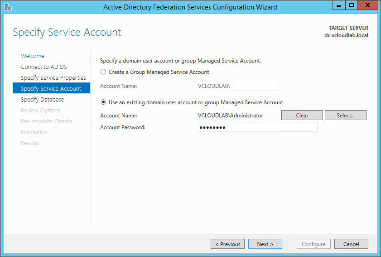
Task: Go back with the Previous button
Action: pos(228,244)
